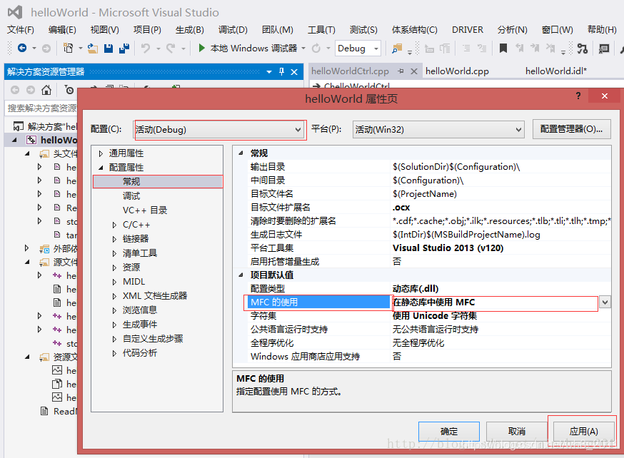
Task: Expand the 外部依赖项 node in solution explorer
Action: (x=26, y=248)
